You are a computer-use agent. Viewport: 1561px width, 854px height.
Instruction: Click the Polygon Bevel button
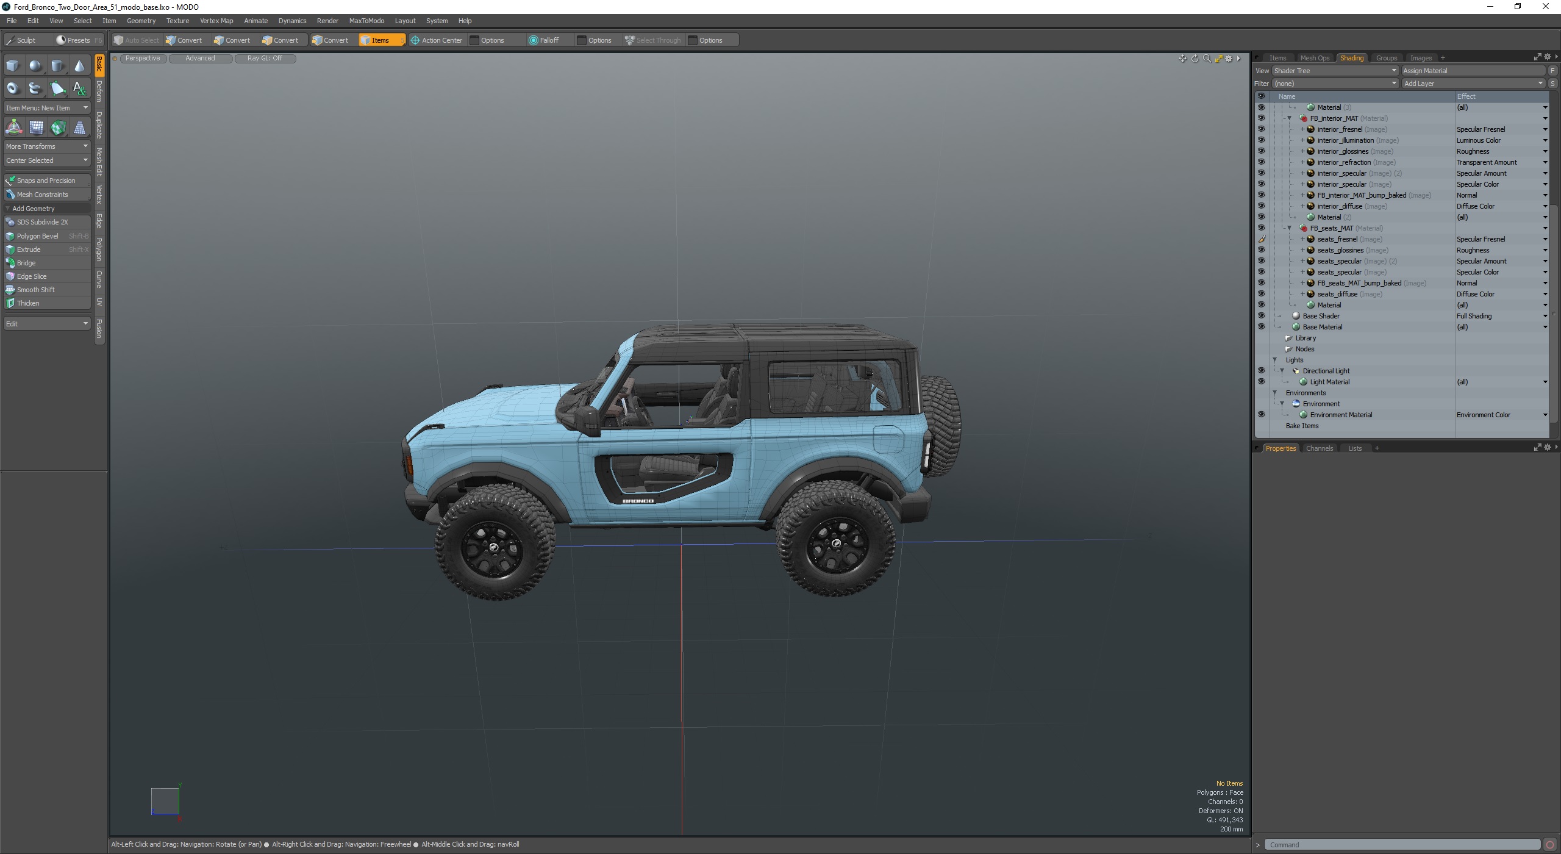pos(47,236)
